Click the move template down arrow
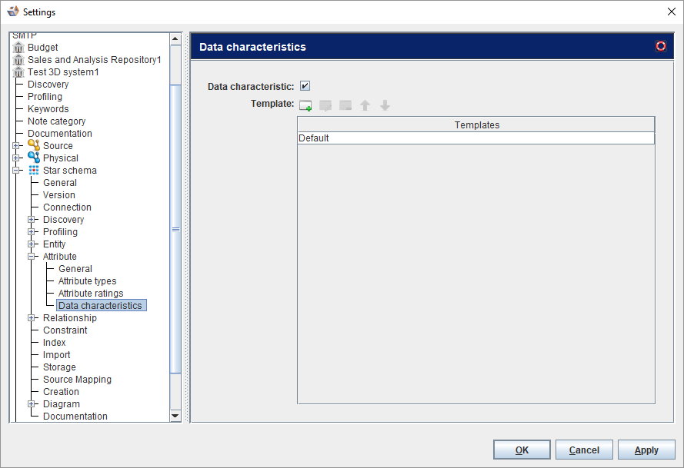This screenshot has width=684, height=468. [385, 105]
